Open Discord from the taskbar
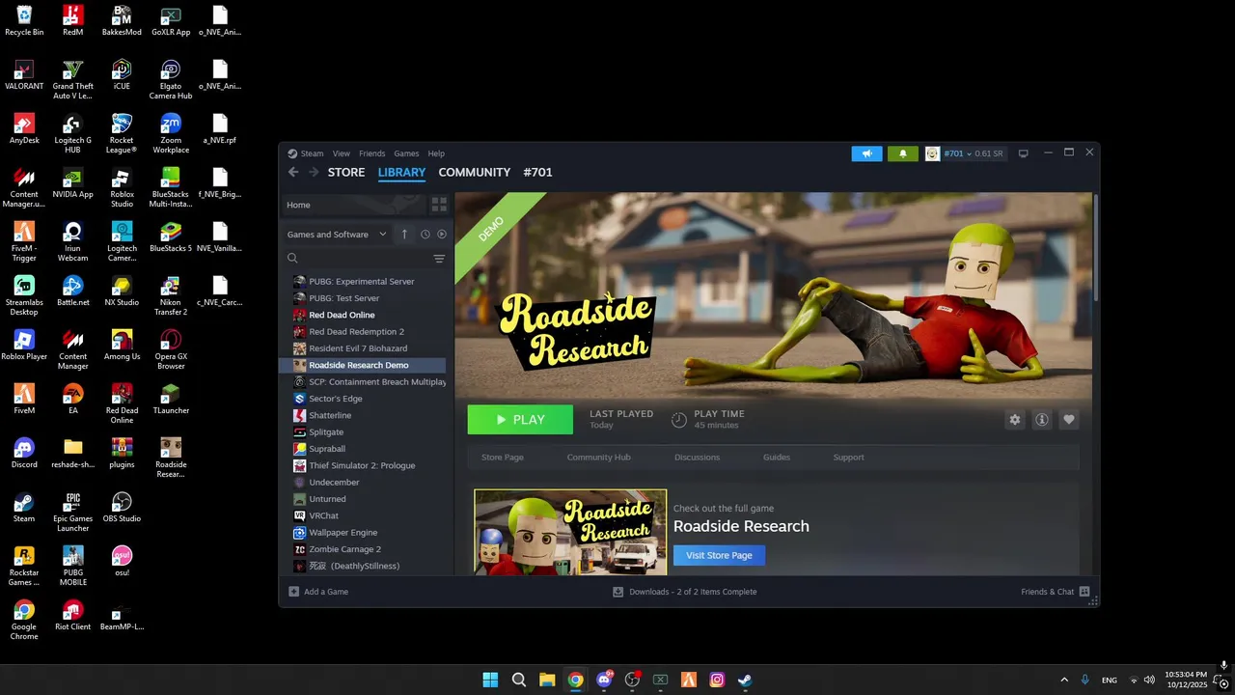 604,680
